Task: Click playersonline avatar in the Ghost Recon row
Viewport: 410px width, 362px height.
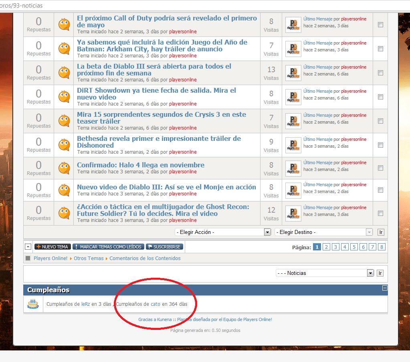Action: tap(293, 214)
